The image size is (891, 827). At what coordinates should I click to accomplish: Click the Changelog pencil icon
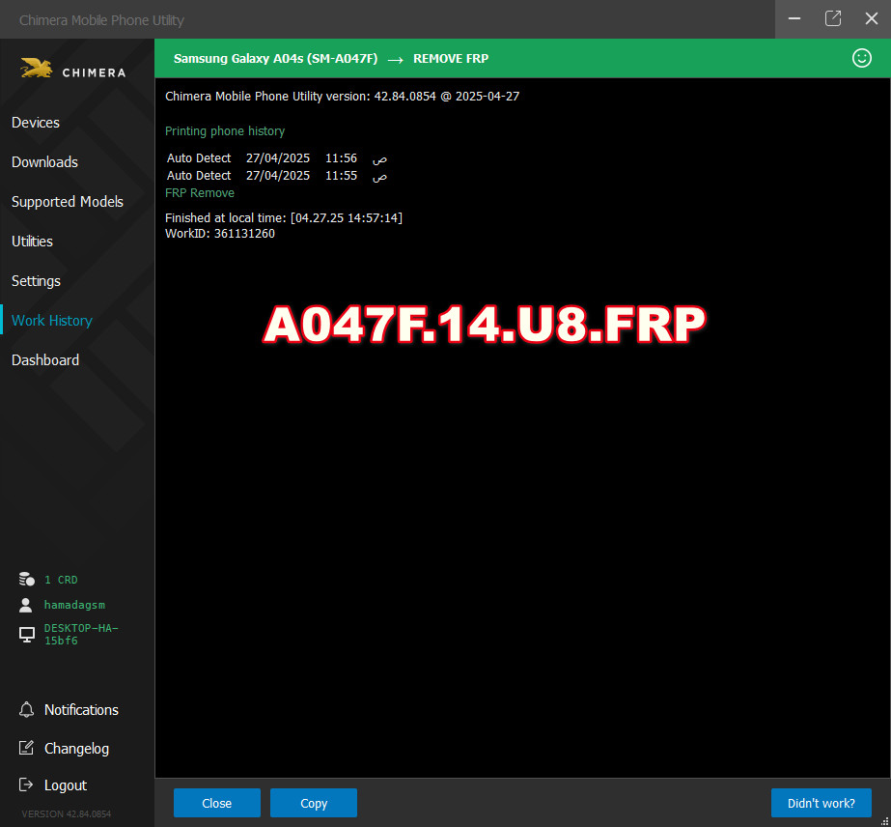pos(26,748)
